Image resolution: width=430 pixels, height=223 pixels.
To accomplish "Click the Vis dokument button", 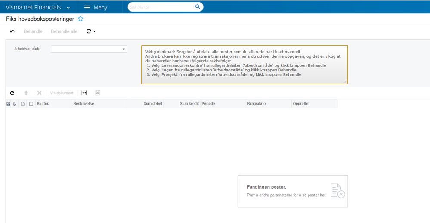I will click(62, 93).
